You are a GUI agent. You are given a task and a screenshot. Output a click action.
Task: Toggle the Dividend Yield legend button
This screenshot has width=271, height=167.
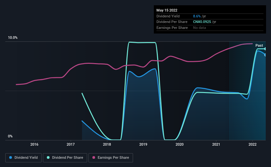23,158
